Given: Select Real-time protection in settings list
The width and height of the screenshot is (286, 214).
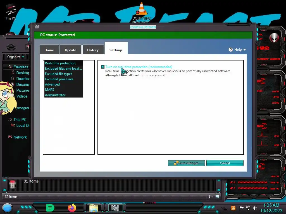Looking at the screenshot, I should (x=60, y=63).
